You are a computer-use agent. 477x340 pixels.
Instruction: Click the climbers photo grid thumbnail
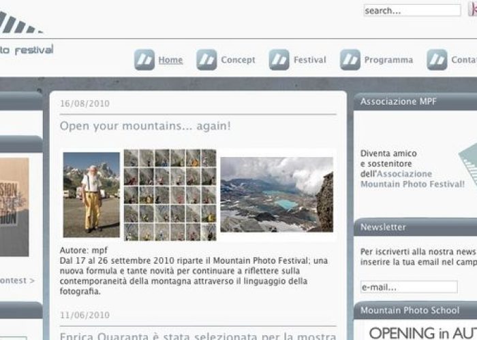click(170, 195)
